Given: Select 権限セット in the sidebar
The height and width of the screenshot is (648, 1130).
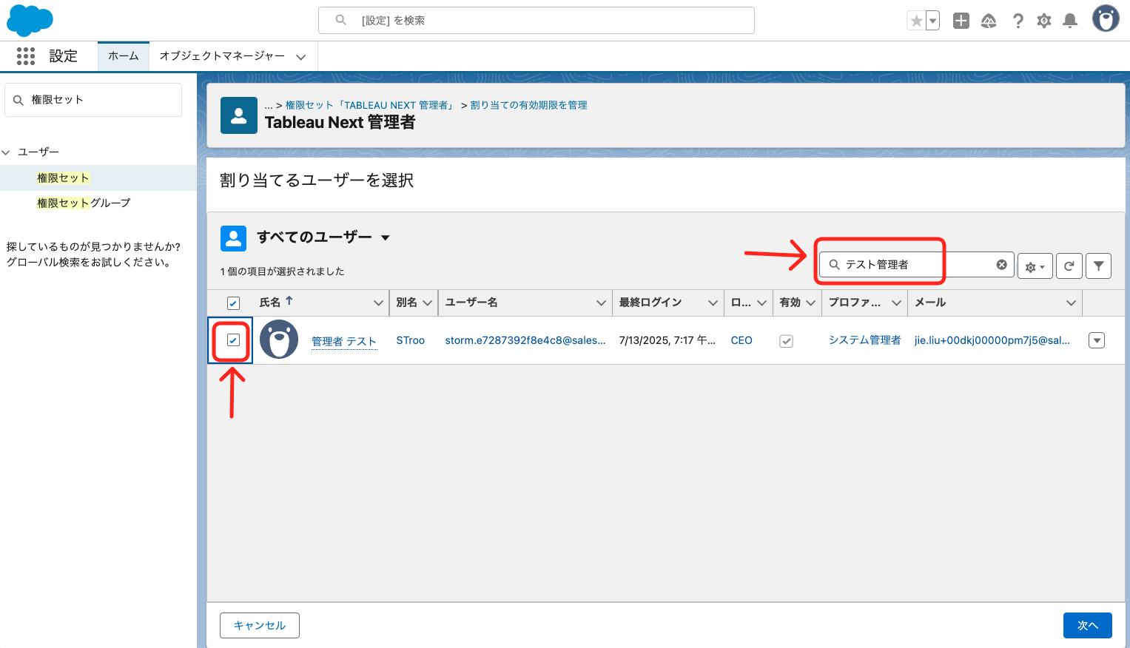Looking at the screenshot, I should point(63,178).
